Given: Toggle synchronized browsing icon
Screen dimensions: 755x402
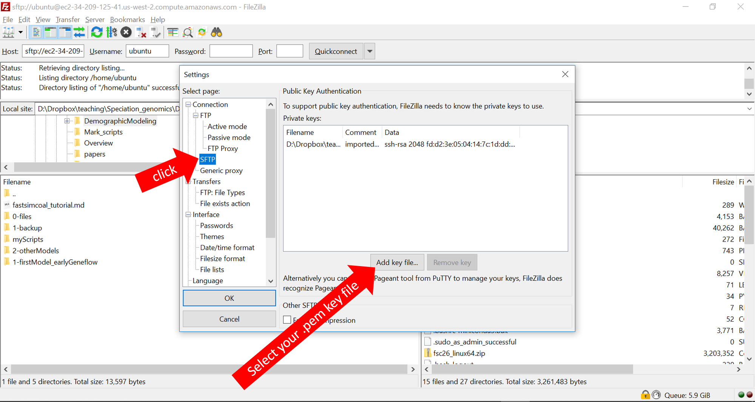Looking at the screenshot, I should tap(202, 32).
